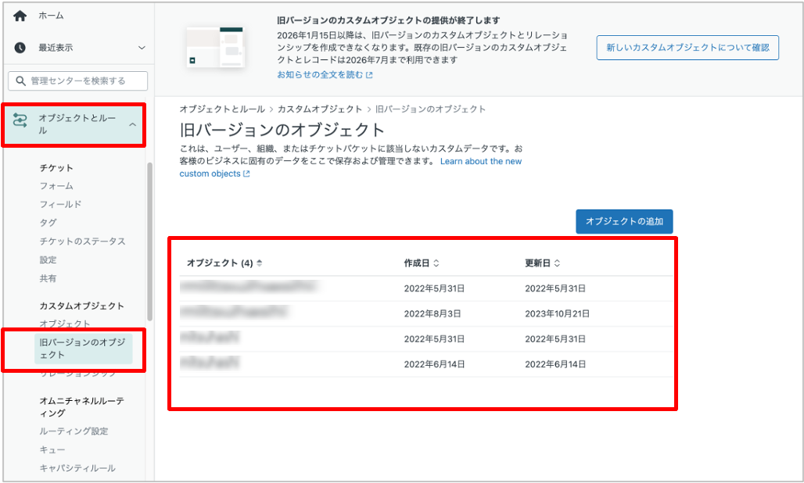Select 旧バージョンのオブジェクト in the sidebar
Viewport: 804px width, 483px height.
tap(84, 349)
